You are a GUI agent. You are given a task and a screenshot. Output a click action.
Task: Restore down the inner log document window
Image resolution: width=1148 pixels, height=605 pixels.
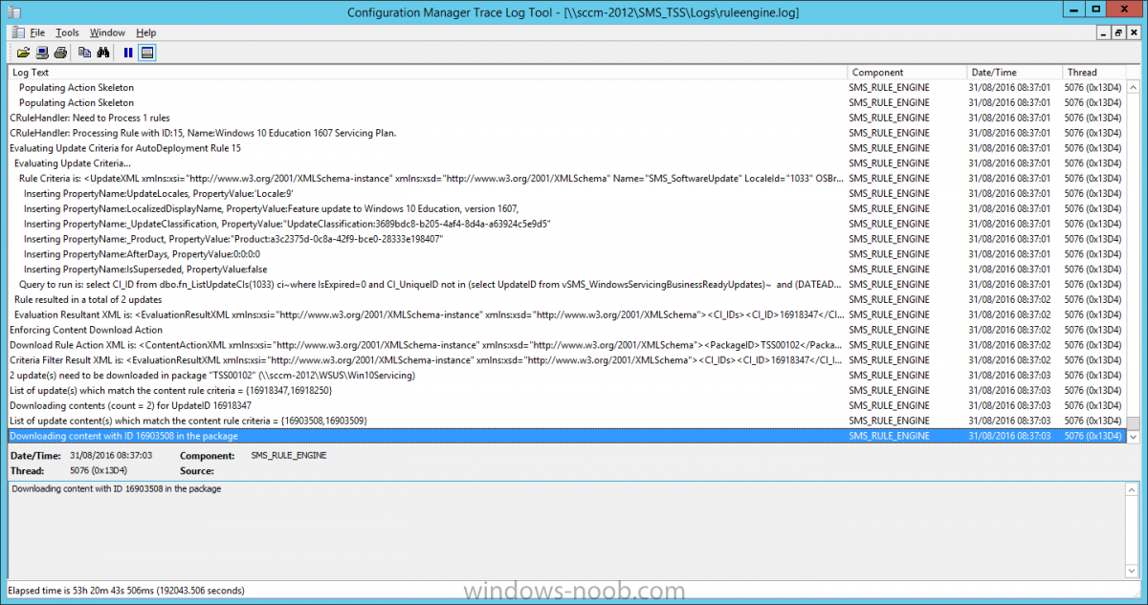(x=1118, y=32)
